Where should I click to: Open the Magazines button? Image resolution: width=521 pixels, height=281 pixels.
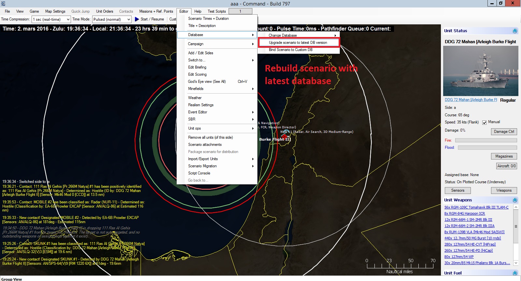tap(504, 156)
